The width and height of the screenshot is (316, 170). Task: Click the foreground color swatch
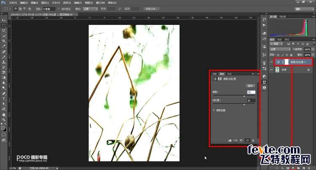click(x=3, y=128)
